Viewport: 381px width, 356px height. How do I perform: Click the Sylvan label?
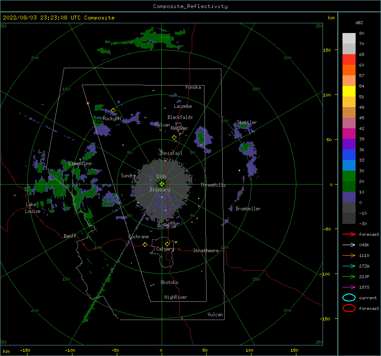(x=162, y=125)
